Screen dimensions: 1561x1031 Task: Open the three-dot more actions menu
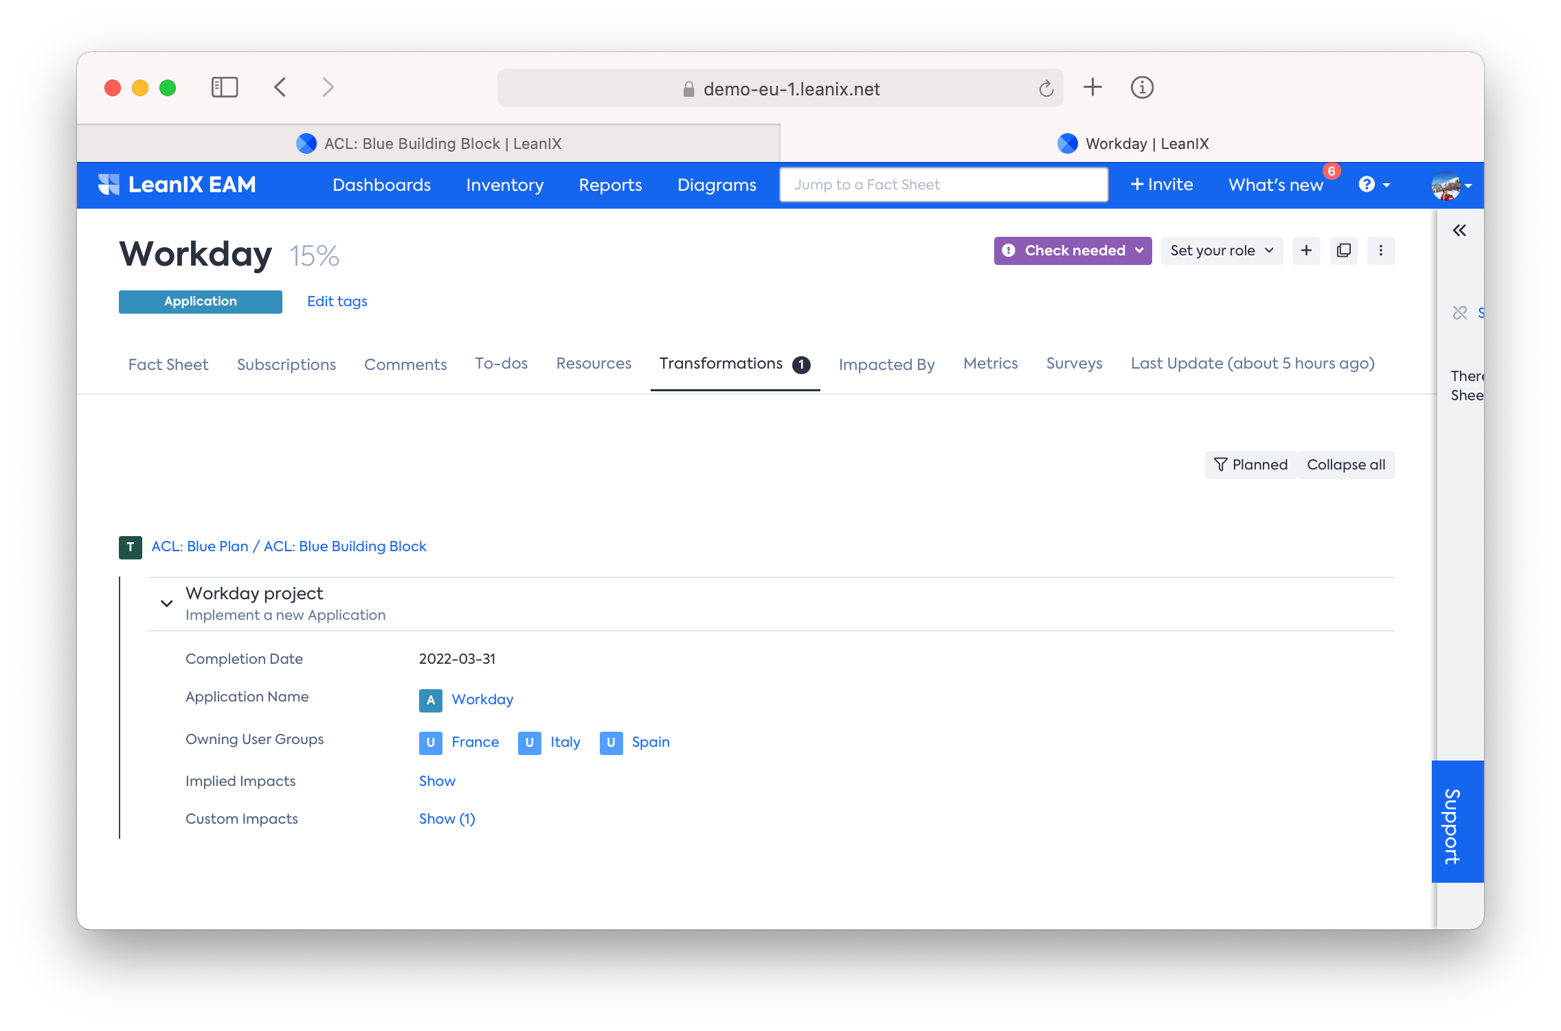[x=1381, y=251]
